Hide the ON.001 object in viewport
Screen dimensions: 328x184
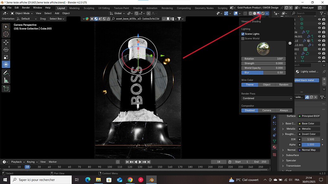point(319,36)
